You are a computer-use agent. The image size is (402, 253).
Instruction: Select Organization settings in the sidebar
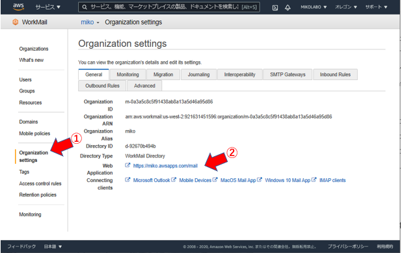pos(33,156)
